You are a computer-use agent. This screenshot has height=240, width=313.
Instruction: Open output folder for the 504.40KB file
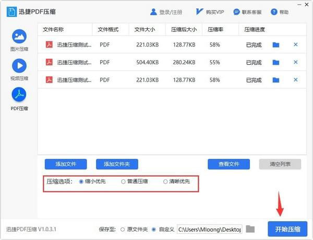pos(276,63)
